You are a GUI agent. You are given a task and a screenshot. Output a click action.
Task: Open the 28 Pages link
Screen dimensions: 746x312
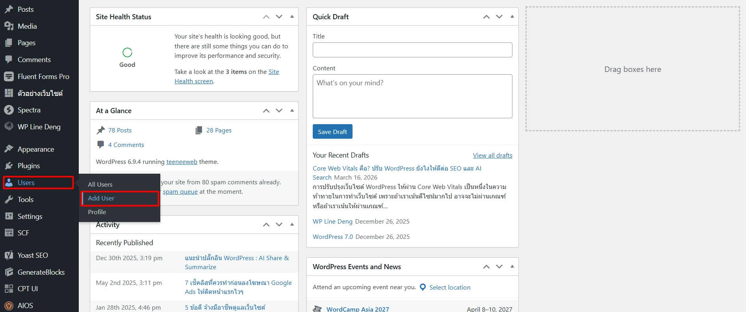coord(219,130)
